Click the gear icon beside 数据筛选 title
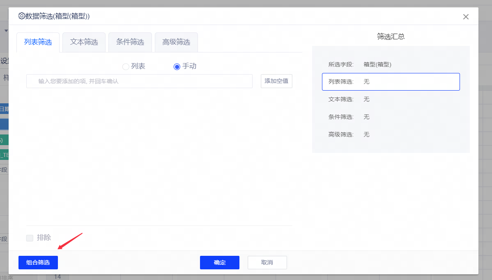Image resolution: width=492 pixels, height=280 pixels. (x=22, y=16)
